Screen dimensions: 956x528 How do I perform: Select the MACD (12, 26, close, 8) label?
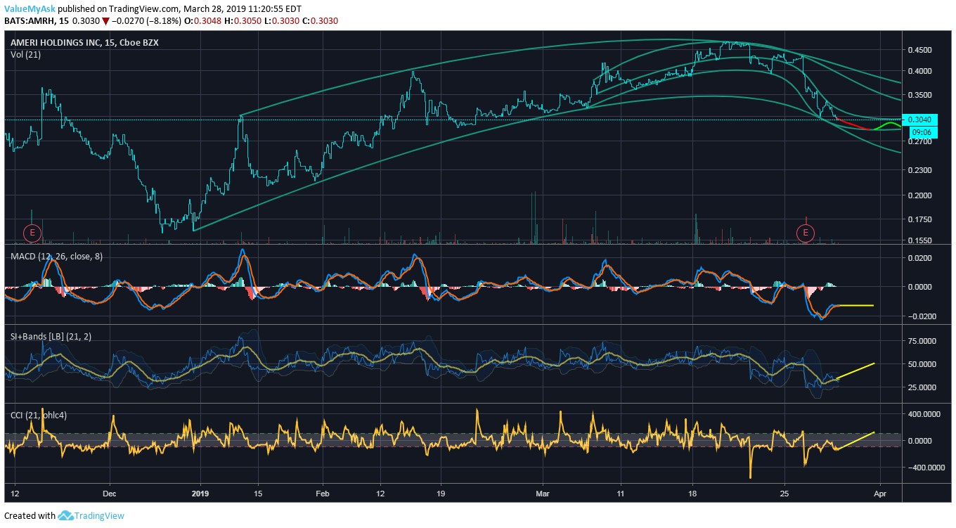[x=56, y=257]
